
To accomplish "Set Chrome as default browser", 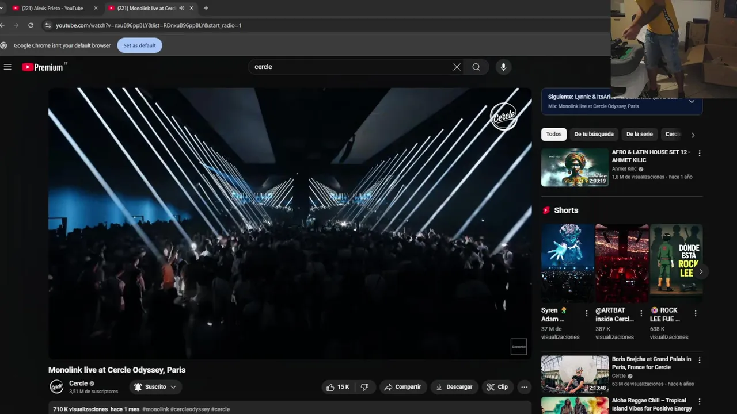I will pos(139,45).
